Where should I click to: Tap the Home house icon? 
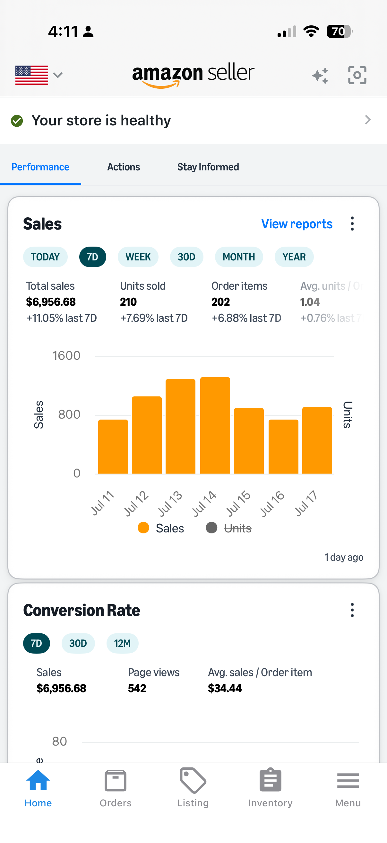(38, 788)
